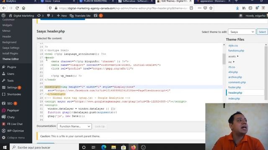Open Windows Start button
The image size is (268, 150).
click(x=5, y=147)
